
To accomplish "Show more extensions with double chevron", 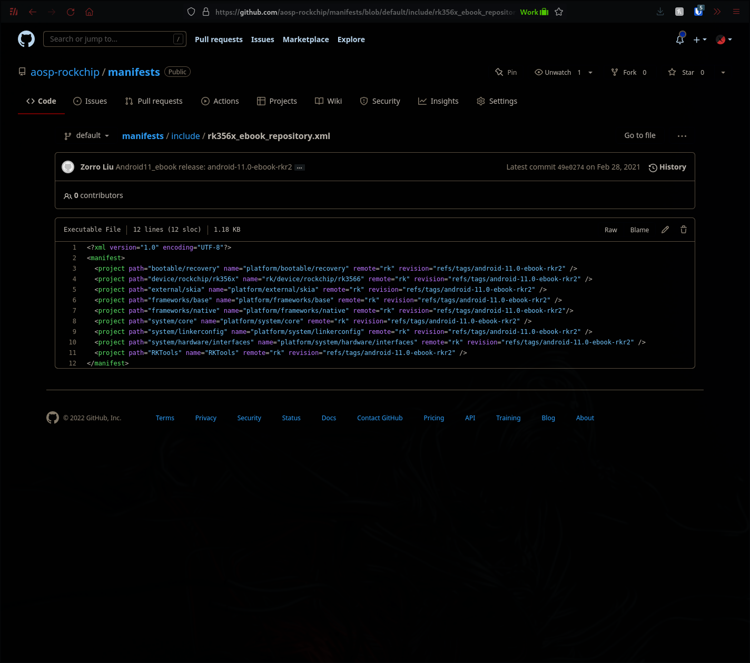I will click(x=717, y=12).
